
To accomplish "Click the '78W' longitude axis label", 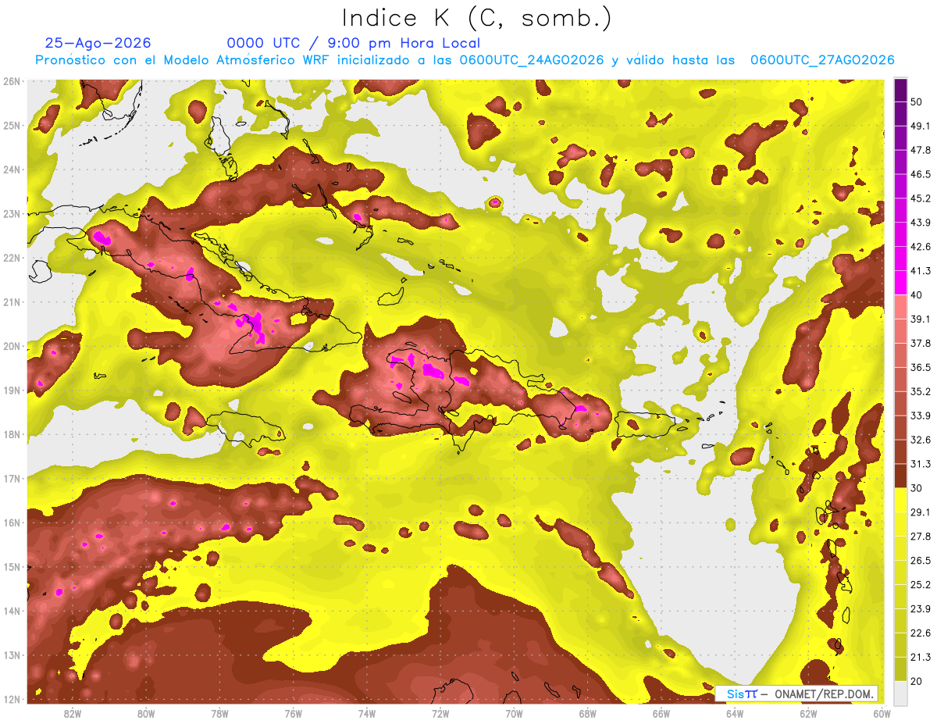I will click(219, 713).
